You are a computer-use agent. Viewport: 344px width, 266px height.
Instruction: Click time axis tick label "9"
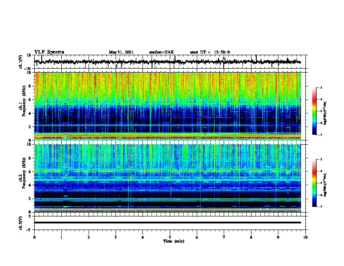278,237
